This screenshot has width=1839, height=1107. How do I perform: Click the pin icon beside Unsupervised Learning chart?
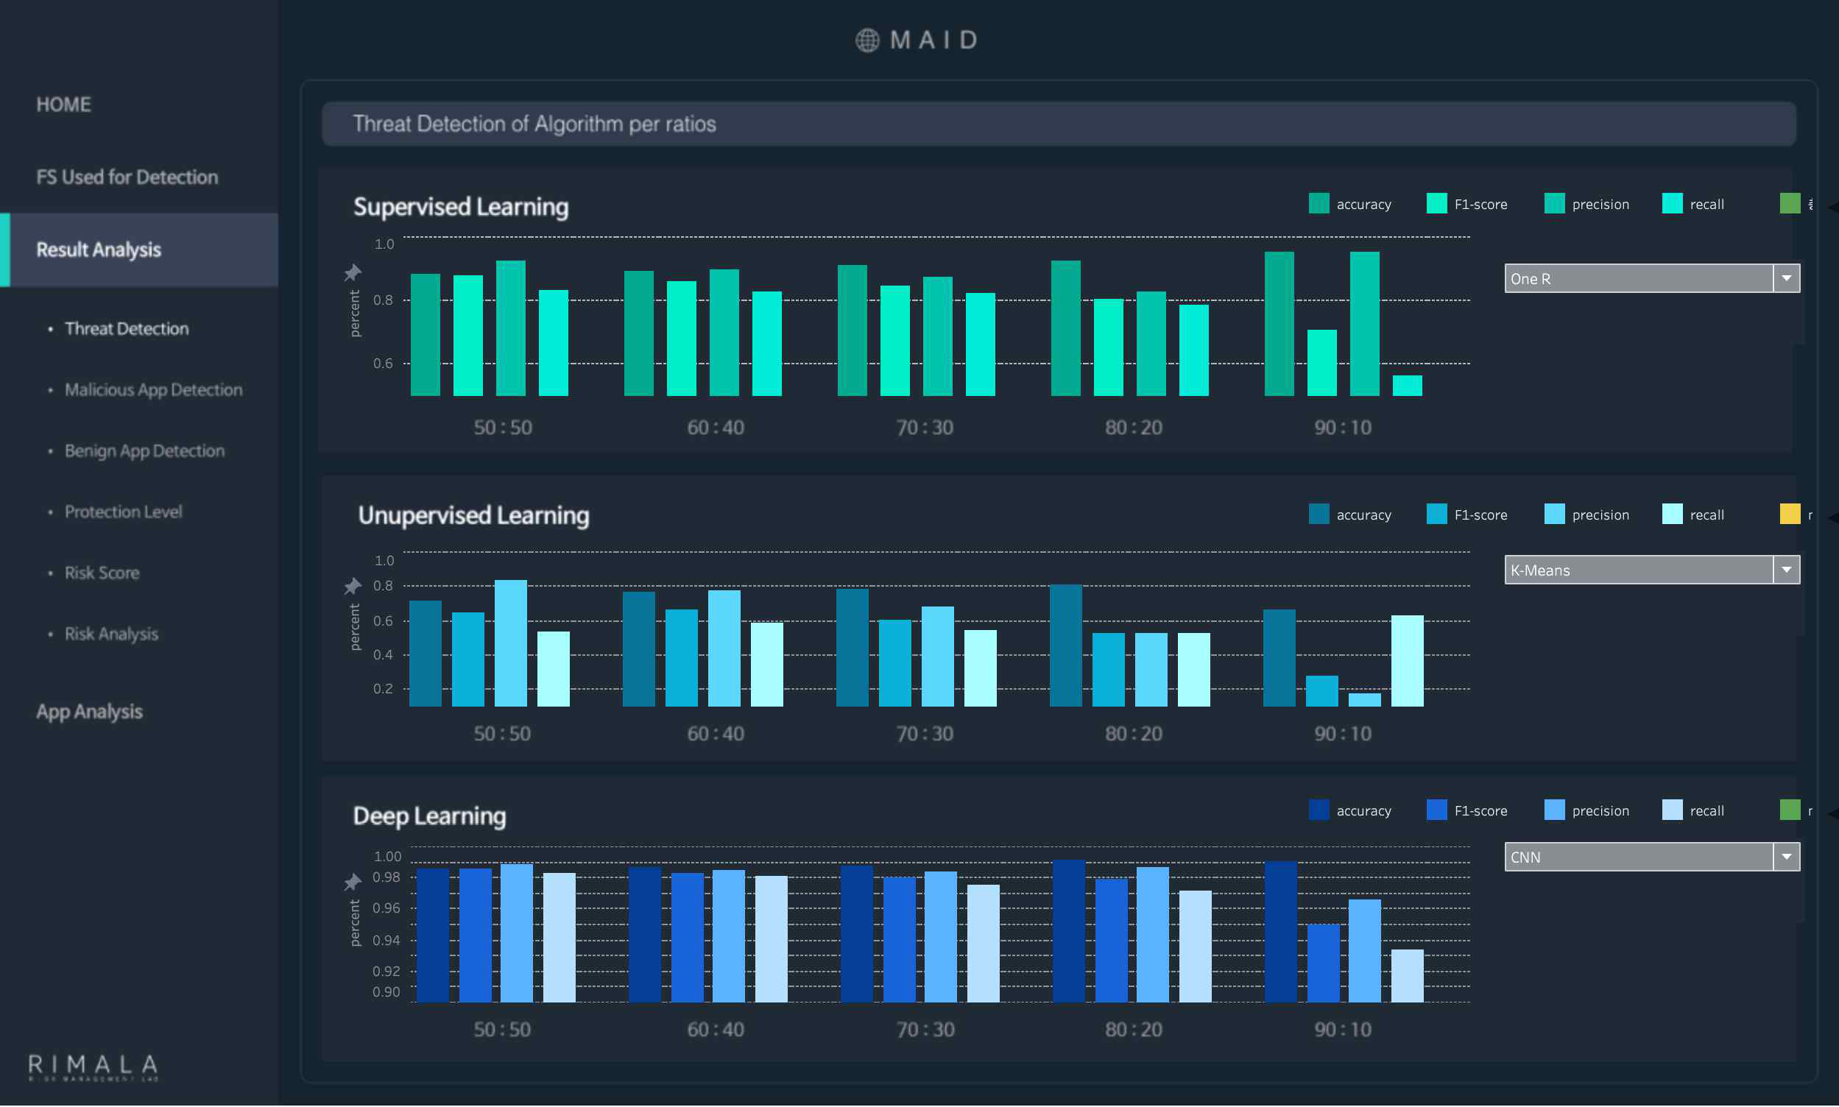tap(352, 587)
